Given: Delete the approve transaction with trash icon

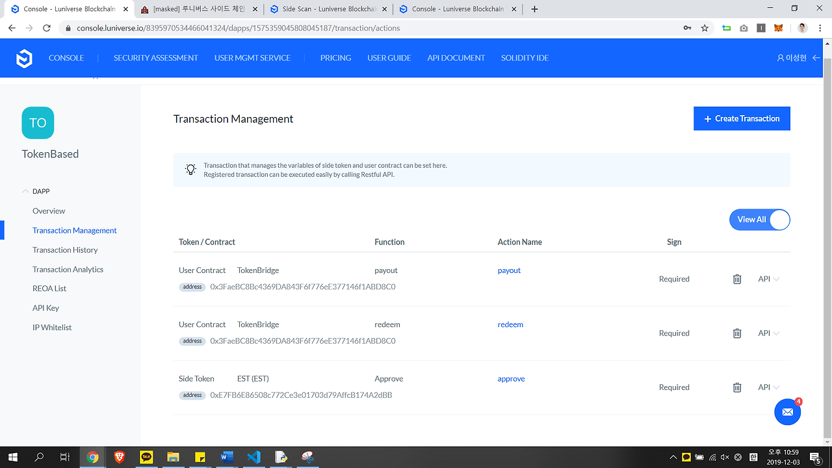Looking at the screenshot, I should (x=737, y=387).
